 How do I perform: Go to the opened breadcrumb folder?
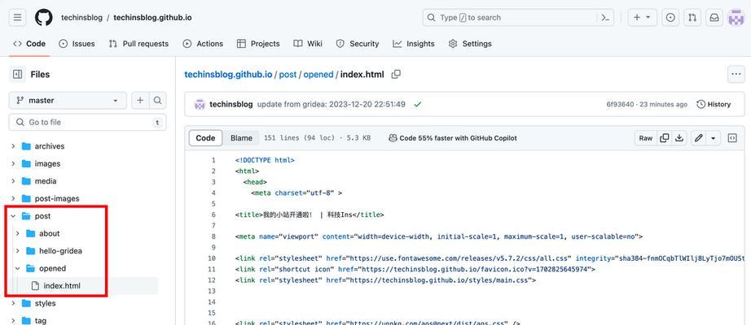[x=318, y=75]
